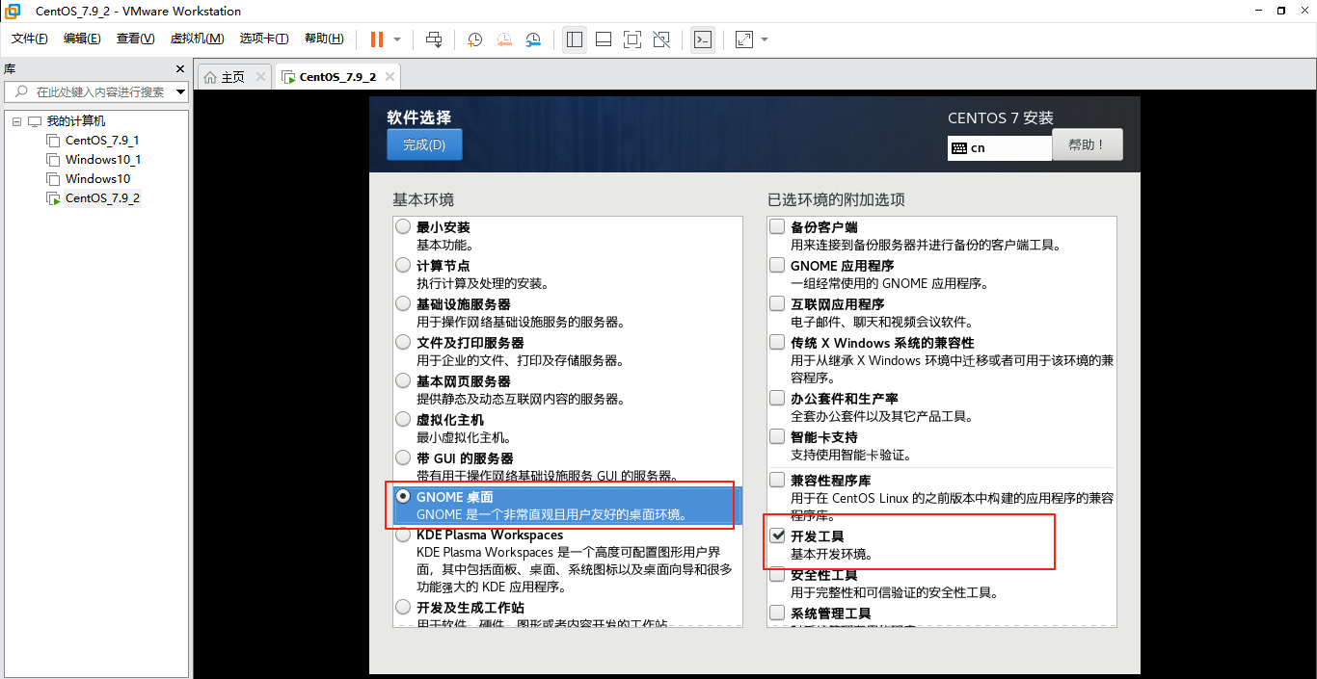
Task: Open the 虚拟机(M) menu
Action: click(197, 39)
